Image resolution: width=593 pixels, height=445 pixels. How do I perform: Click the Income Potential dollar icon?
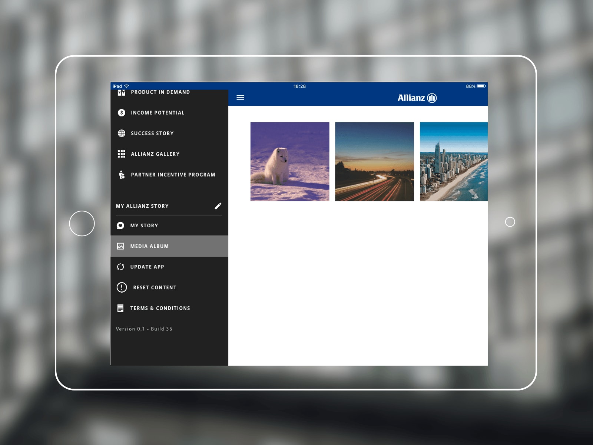tap(122, 113)
